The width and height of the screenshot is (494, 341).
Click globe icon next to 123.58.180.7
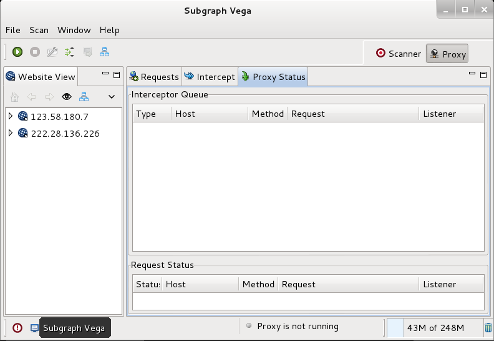22,116
